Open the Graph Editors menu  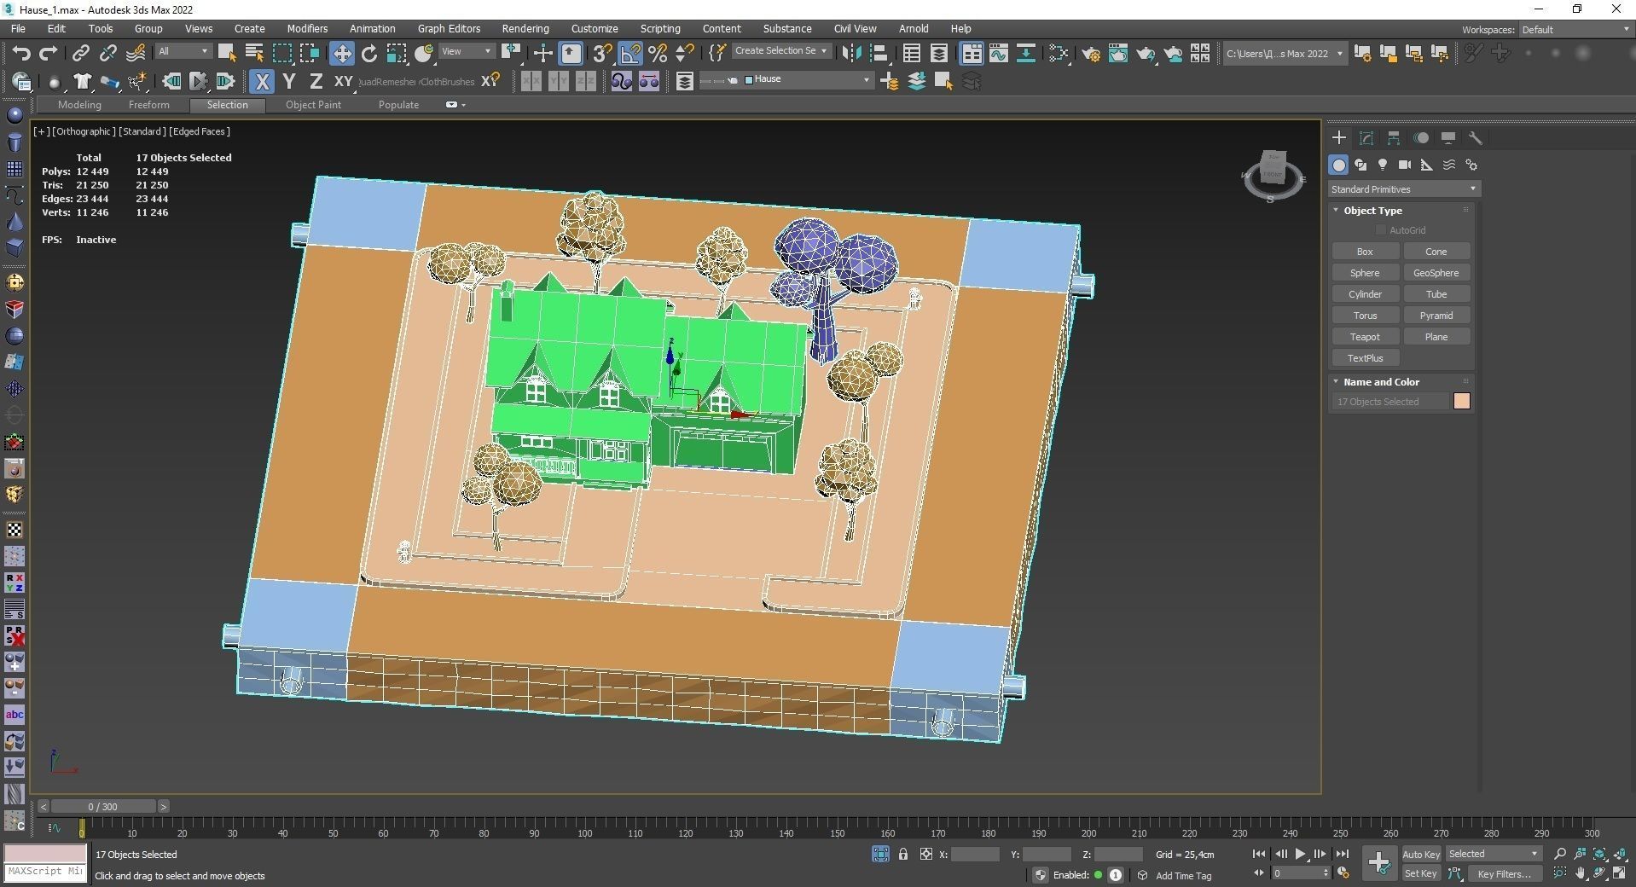point(449,28)
